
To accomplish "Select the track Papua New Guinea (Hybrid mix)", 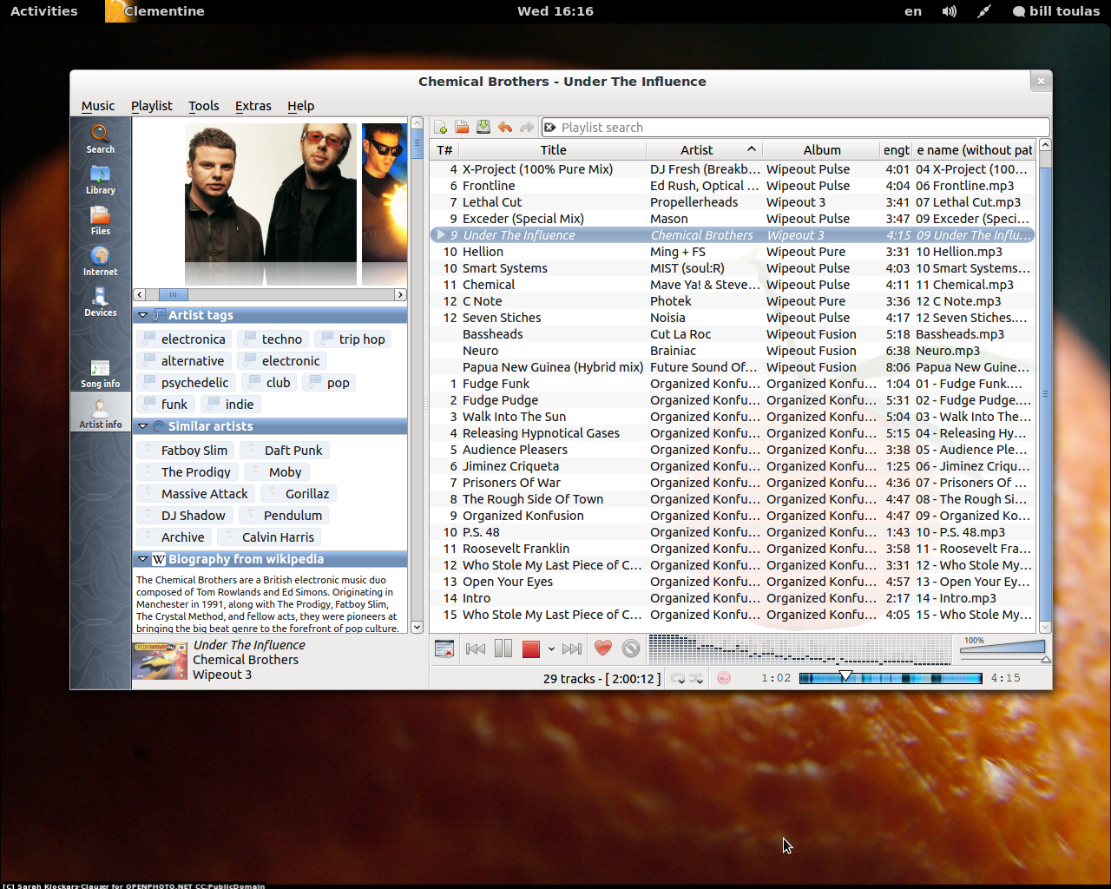I will 733,367.
